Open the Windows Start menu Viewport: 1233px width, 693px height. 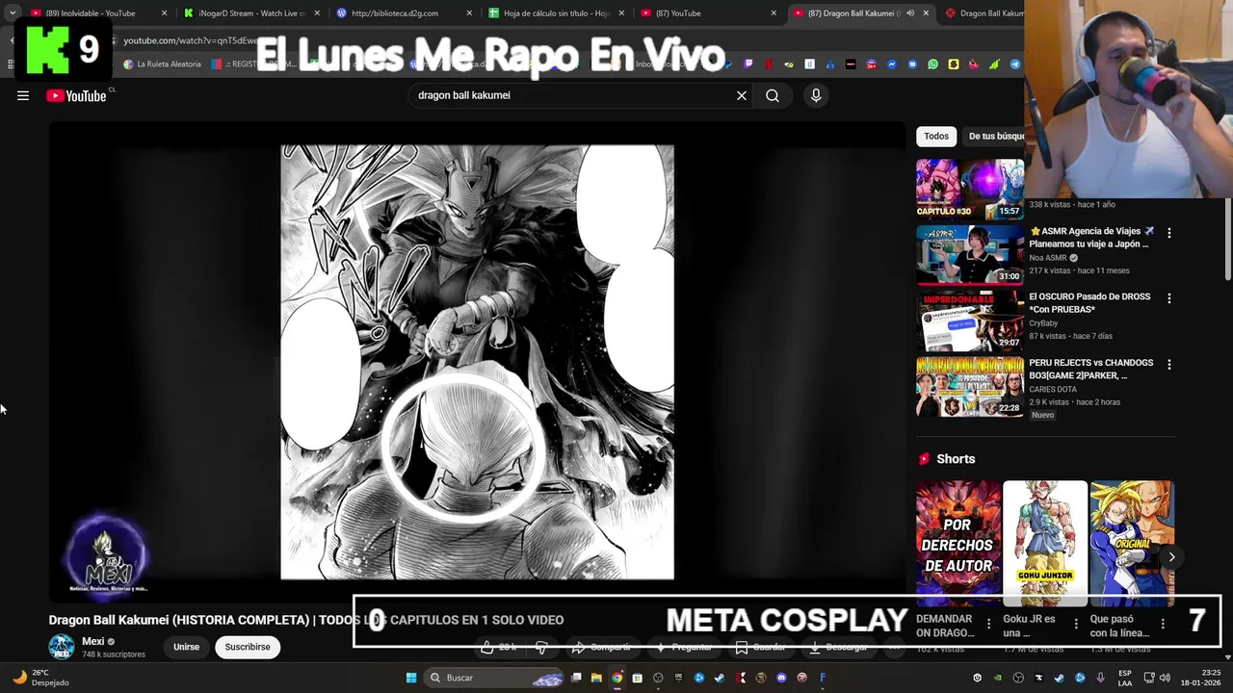pyautogui.click(x=411, y=678)
